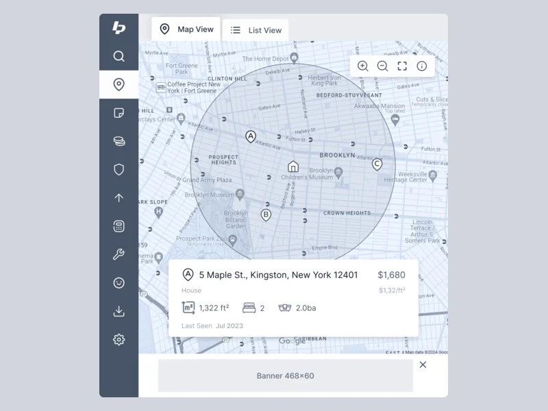The height and width of the screenshot is (411, 548).
Task: Open the settings gear in sidebar
Action: 119,339
